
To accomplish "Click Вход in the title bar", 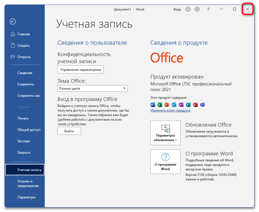I will 177,9.
